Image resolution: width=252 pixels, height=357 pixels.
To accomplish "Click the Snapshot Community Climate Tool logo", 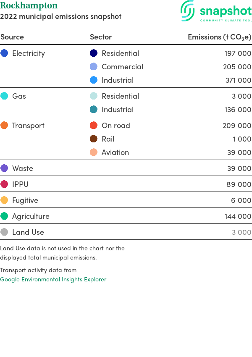I will [216, 11].
